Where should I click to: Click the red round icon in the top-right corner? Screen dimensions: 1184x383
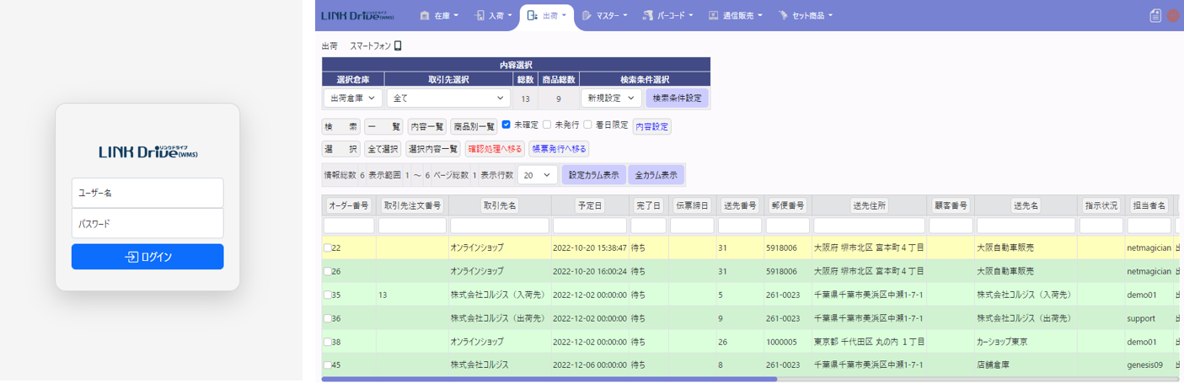pos(1173,15)
